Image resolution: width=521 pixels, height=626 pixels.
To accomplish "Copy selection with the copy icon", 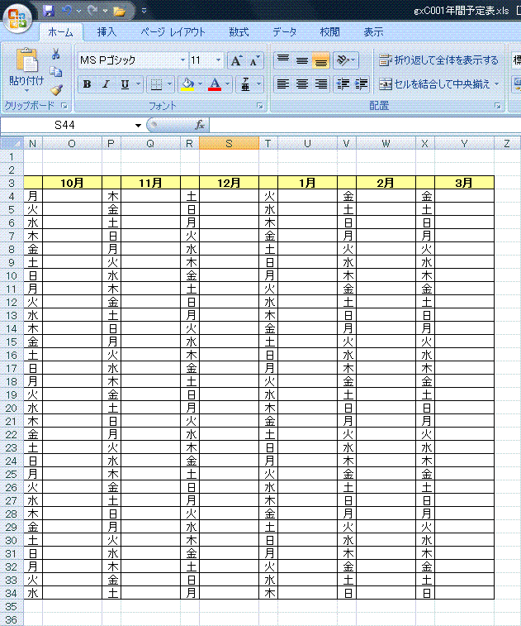I will [56, 72].
